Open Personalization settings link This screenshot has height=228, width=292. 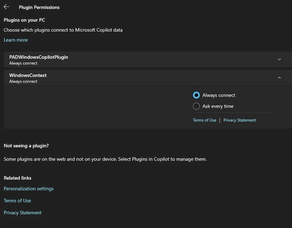pyautogui.click(x=29, y=189)
